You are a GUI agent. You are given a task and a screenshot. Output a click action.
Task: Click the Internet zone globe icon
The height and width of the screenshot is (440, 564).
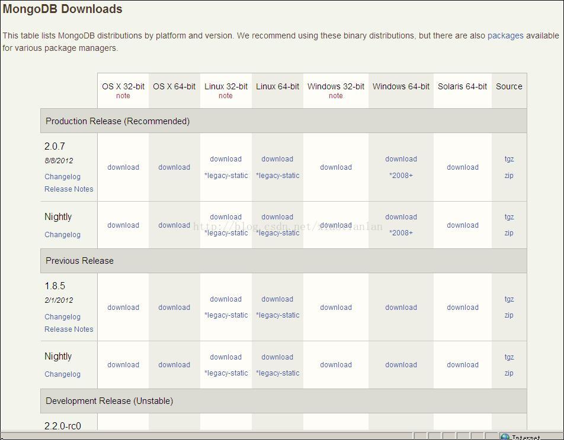point(505,437)
